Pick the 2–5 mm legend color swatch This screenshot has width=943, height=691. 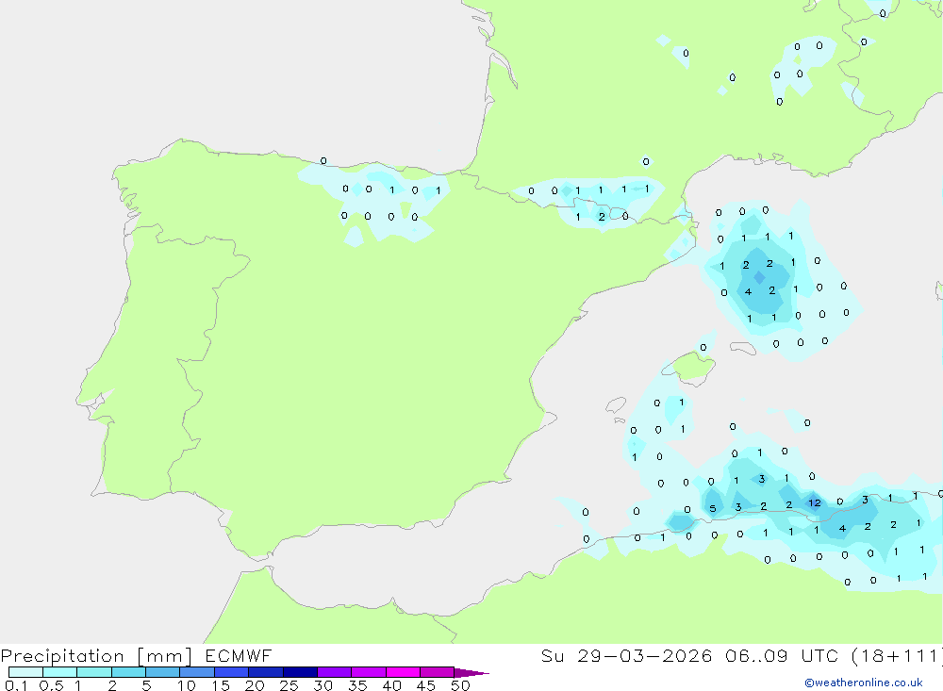click(128, 672)
